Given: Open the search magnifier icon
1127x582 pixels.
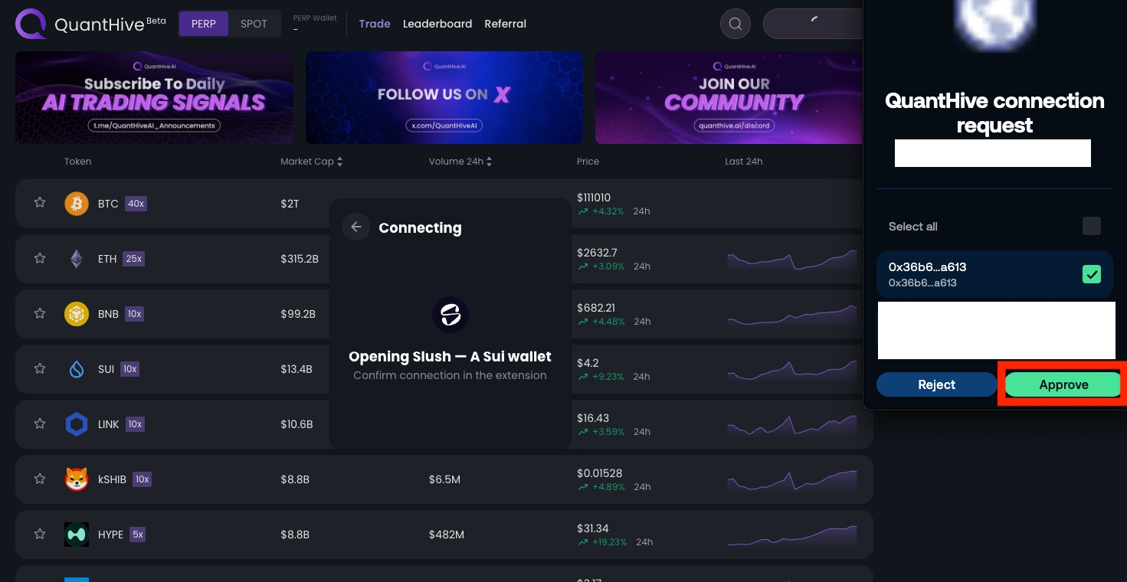Looking at the screenshot, I should [x=735, y=24].
